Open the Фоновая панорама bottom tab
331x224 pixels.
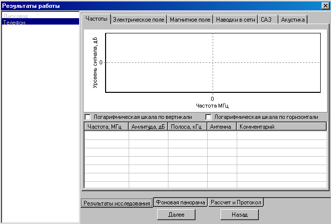click(x=180, y=202)
